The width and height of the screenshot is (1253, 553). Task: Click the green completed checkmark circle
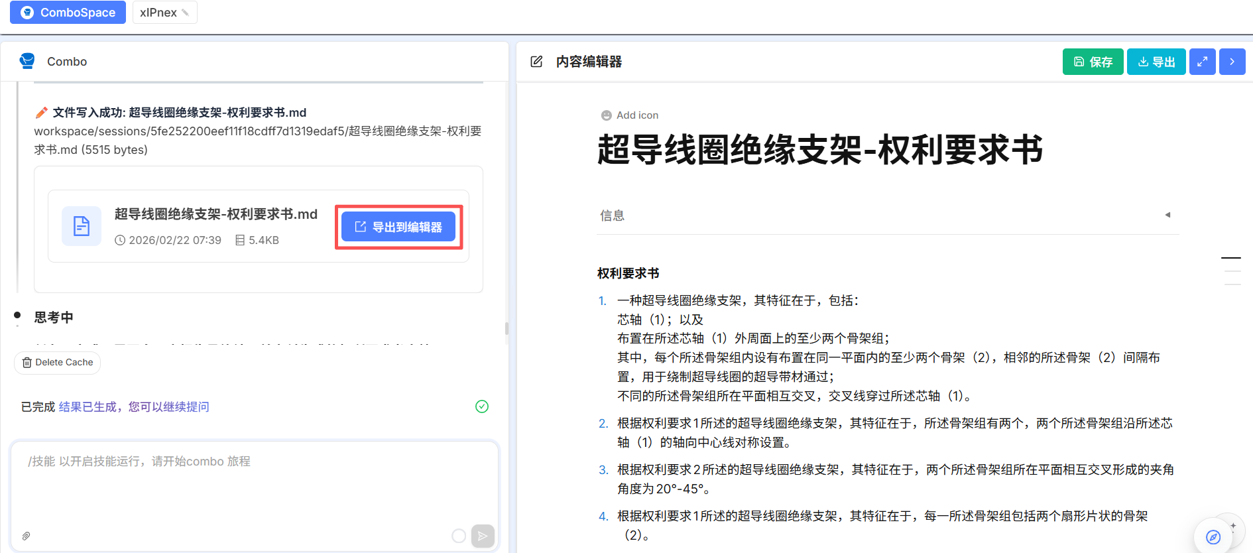[482, 406]
